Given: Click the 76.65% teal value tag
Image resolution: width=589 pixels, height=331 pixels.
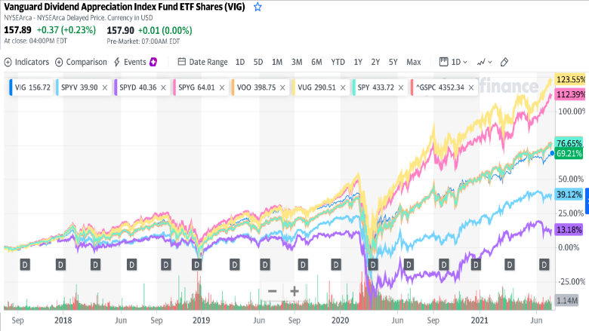Looking at the screenshot, I should tap(569, 143).
